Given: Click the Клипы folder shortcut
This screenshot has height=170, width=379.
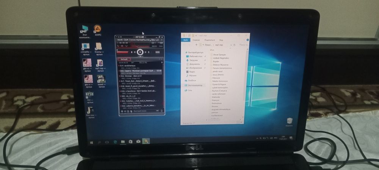Looking at the screenshot, I should coord(99,49).
